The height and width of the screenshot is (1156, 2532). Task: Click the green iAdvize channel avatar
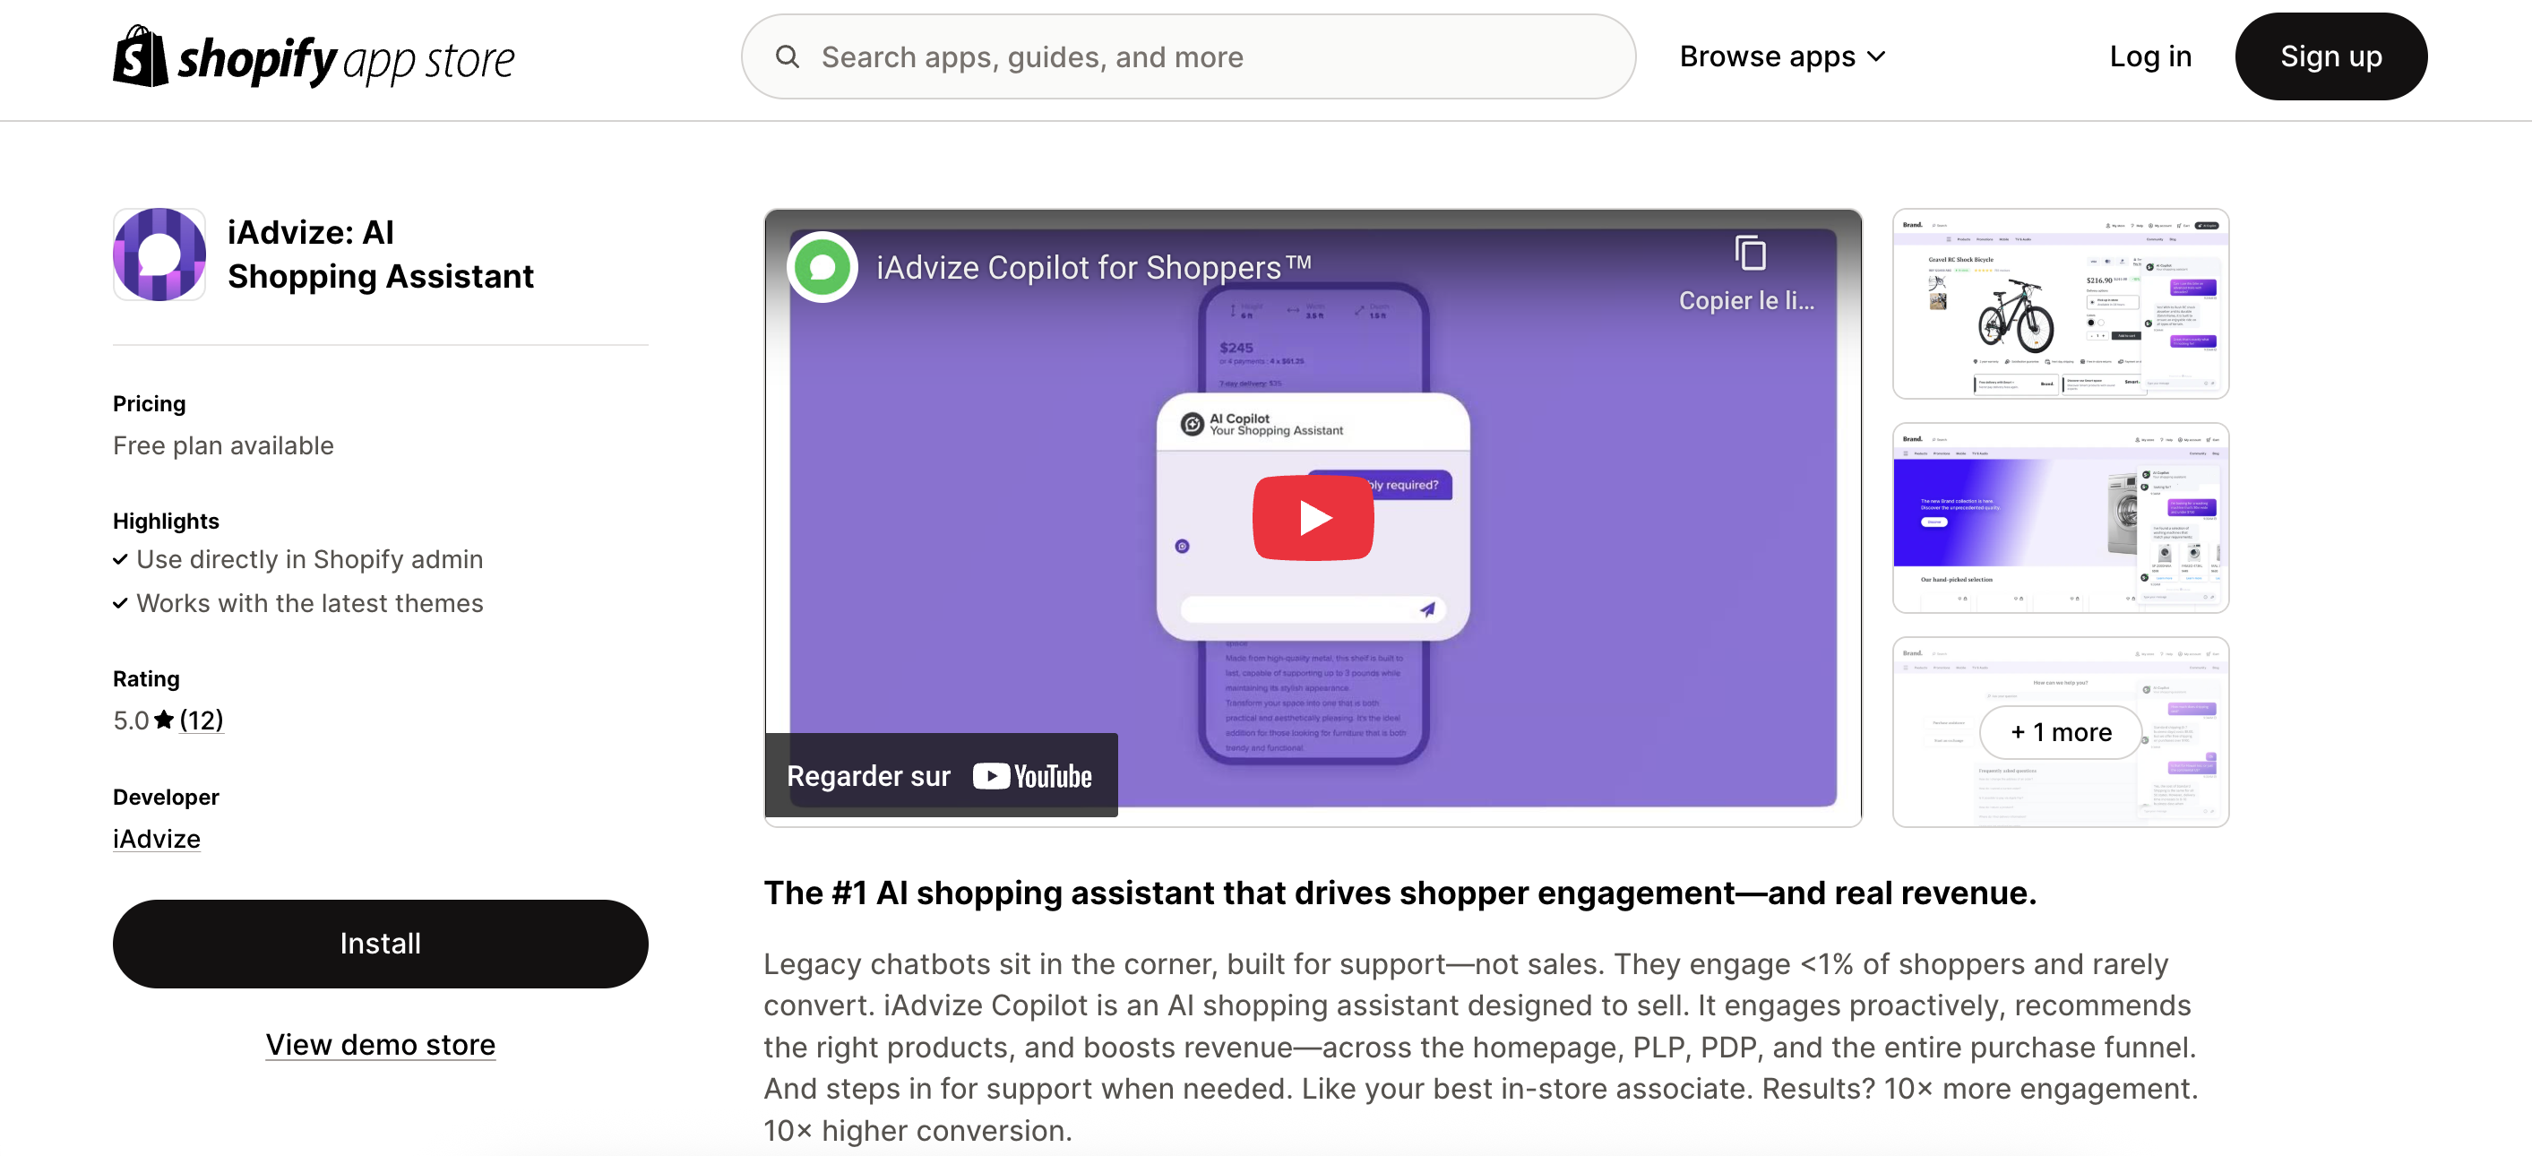822,266
